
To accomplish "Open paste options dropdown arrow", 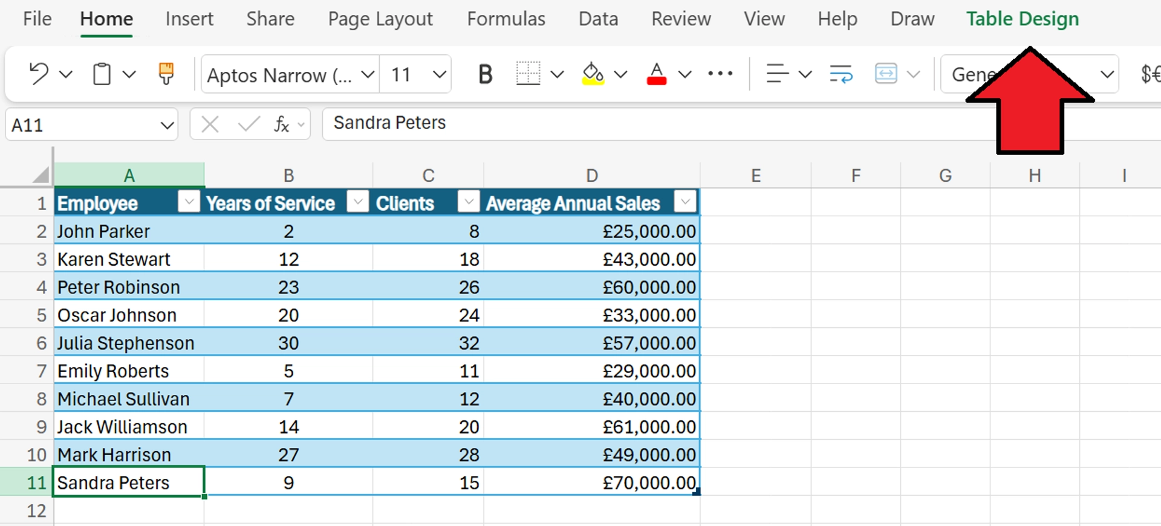I will pyautogui.click(x=129, y=74).
